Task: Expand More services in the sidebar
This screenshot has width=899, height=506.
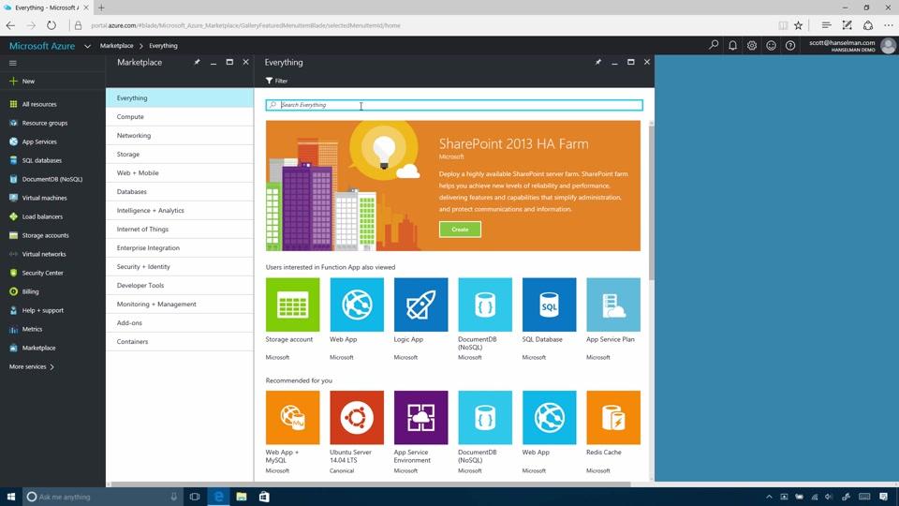Action: 32,366
